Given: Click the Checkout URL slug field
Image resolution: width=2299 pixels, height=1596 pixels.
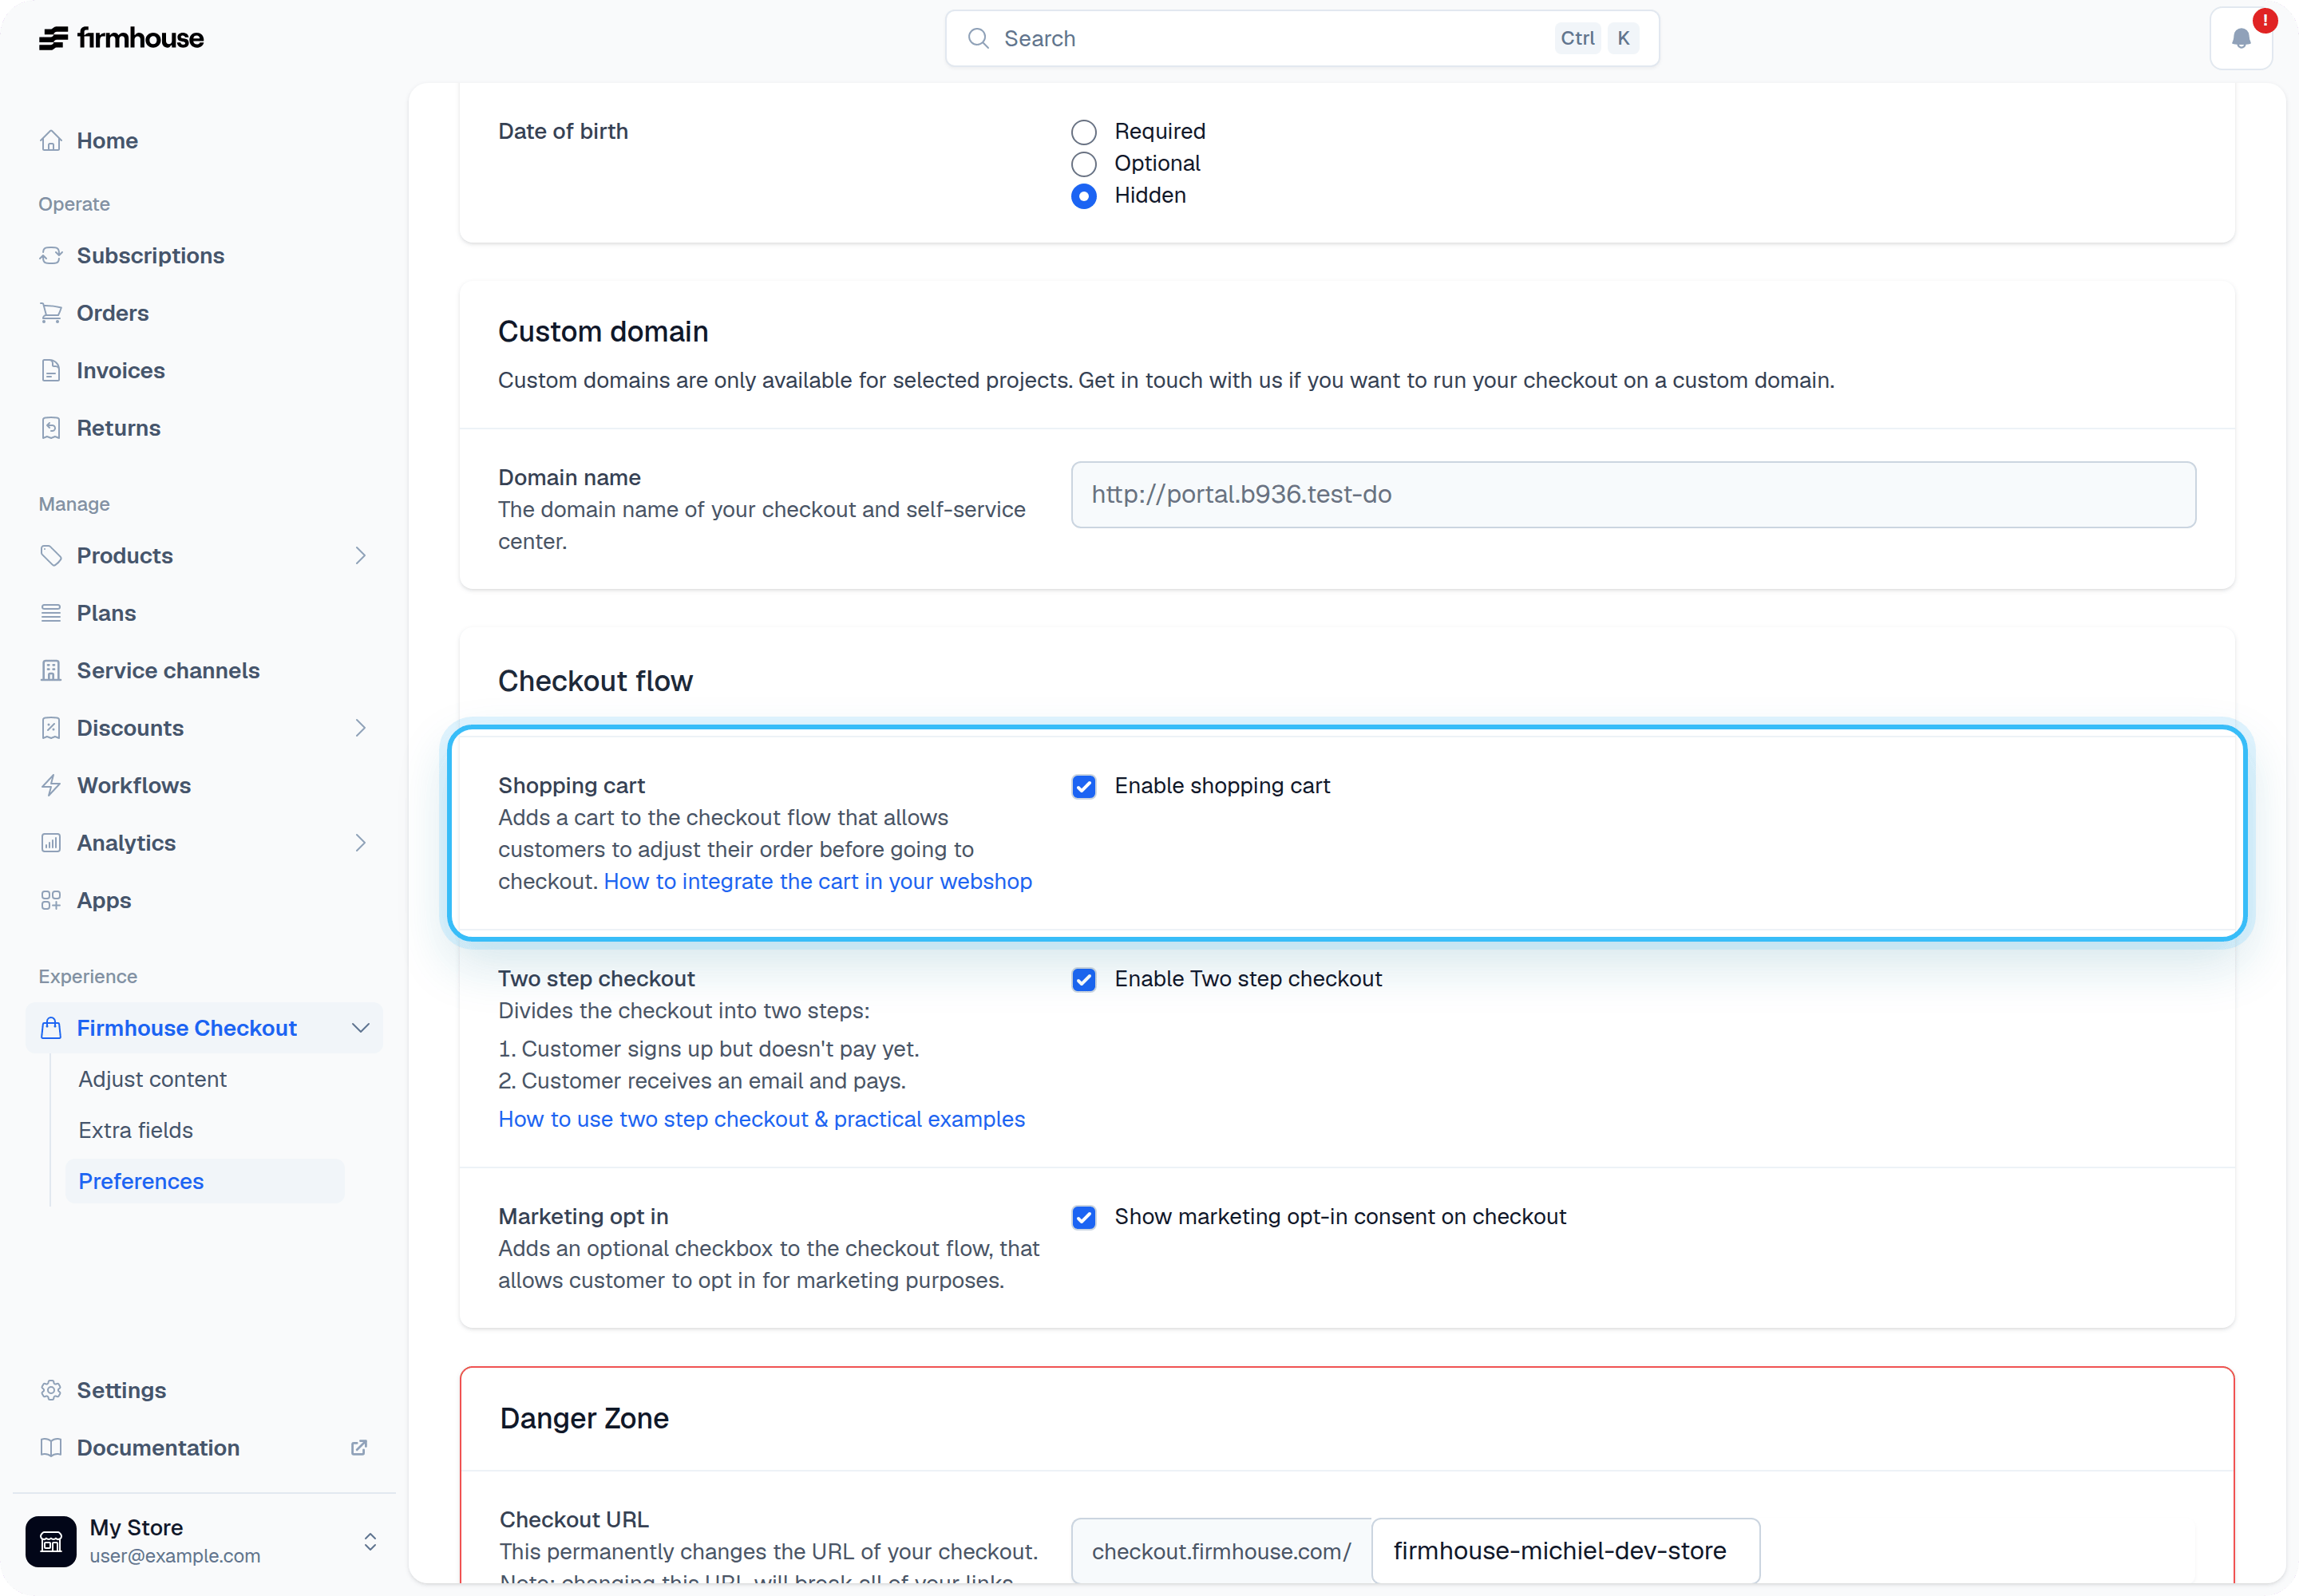Looking at the screenshot, I should pyautogui.click(x=1565, y=1550).
